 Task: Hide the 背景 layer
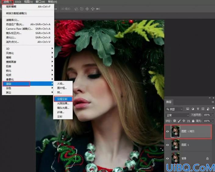[x=167, y=158]
